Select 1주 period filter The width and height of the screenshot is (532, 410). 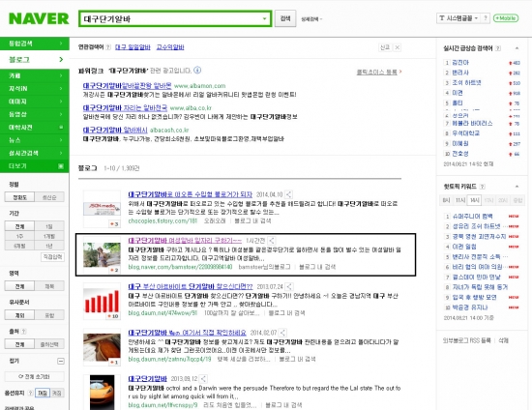click(x=19, y=236)
